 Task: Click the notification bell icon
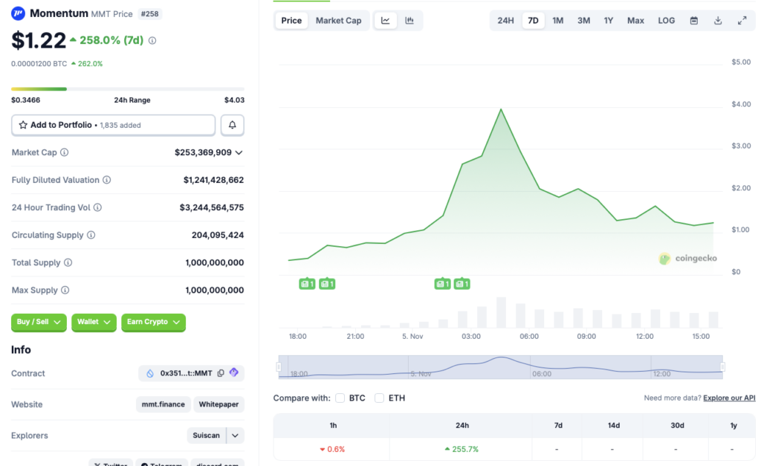point(232,125)
